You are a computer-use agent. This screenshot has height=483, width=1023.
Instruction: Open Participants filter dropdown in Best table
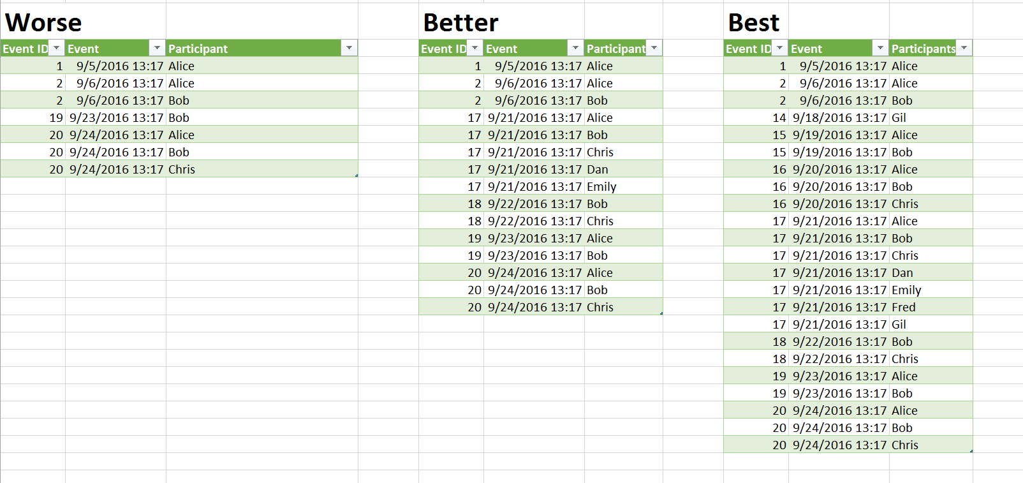pos(964,48)
